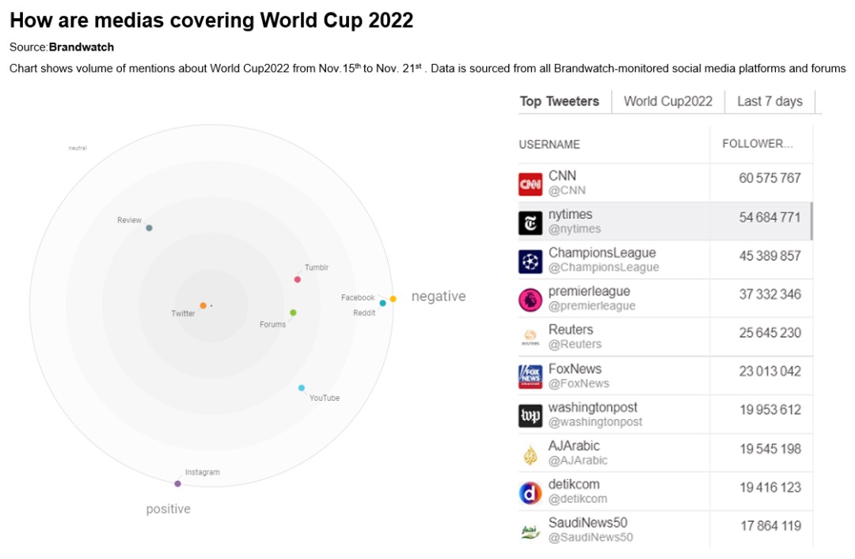Select the washingtonpost avatar icon
The width and height of the screenshot is (855, 559).
click(x=530, y=415)
